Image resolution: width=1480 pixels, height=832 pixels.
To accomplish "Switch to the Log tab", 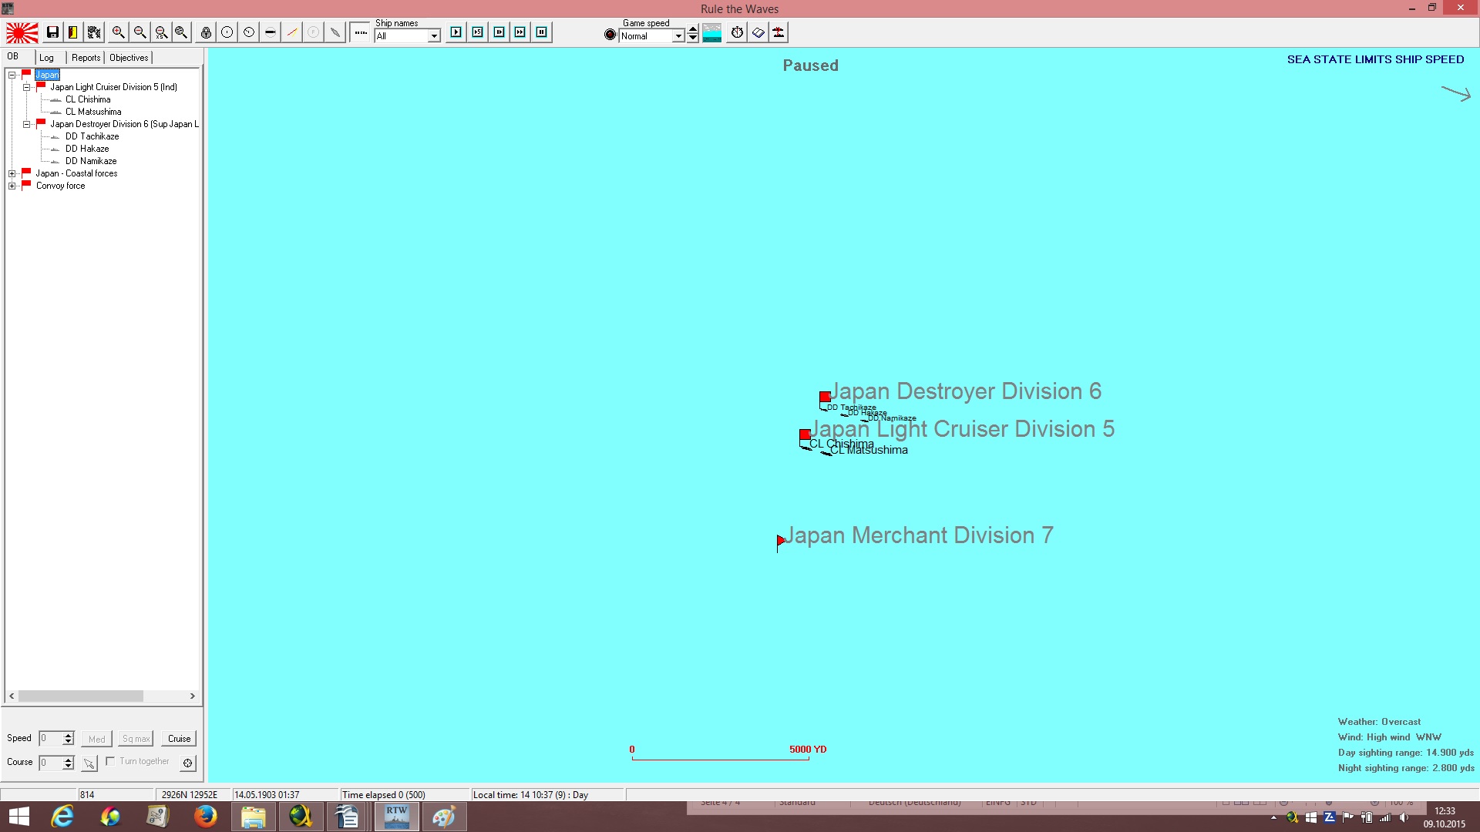I will pos(47,58).
